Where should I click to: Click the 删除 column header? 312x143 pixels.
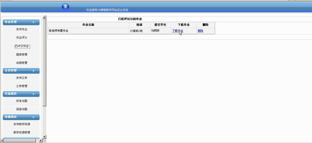(x=206, y=25)
